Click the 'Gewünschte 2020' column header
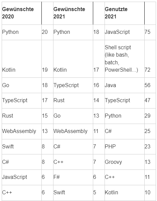This screenshot has height=201, width=157. (x=22, y=13)
